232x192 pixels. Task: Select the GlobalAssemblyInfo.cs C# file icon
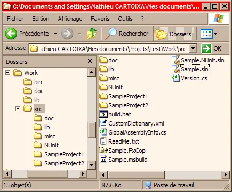pyautogui.click(x=103, y=132)
